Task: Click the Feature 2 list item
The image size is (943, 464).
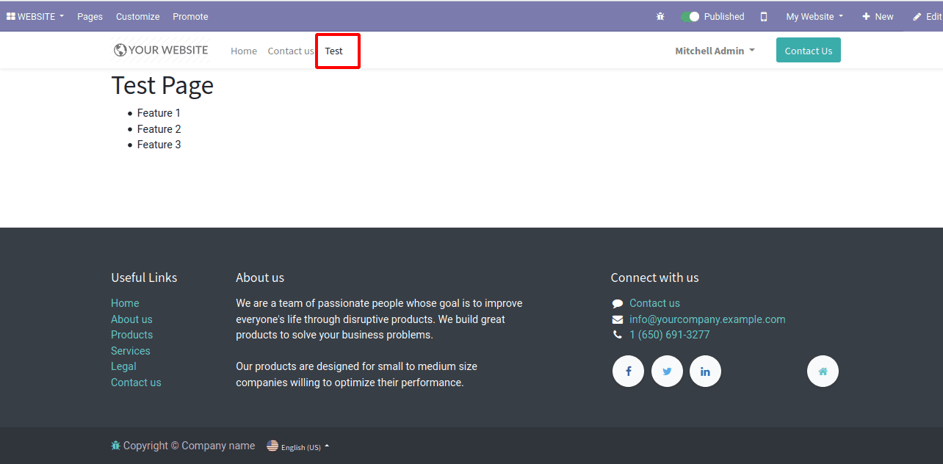Action: (x=159, y=129)
